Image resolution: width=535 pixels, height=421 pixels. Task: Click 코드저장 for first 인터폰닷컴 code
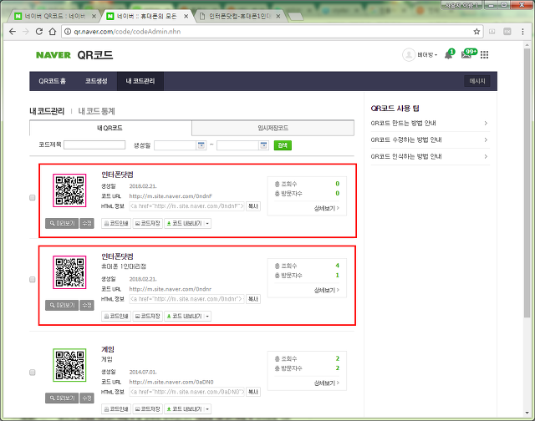[x=147, y=224]
